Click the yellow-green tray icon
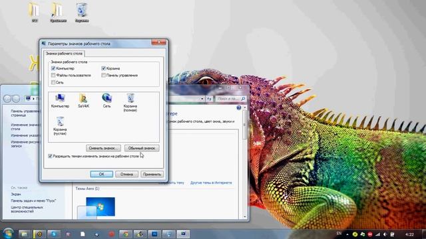 coord(355,234)
